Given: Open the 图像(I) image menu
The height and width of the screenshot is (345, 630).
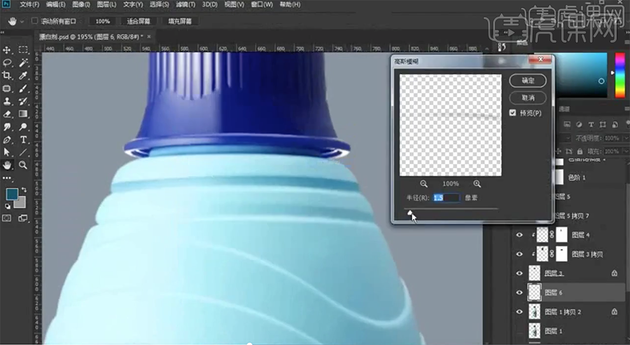Looking at the screenshot, I should [x=81, y=4].
